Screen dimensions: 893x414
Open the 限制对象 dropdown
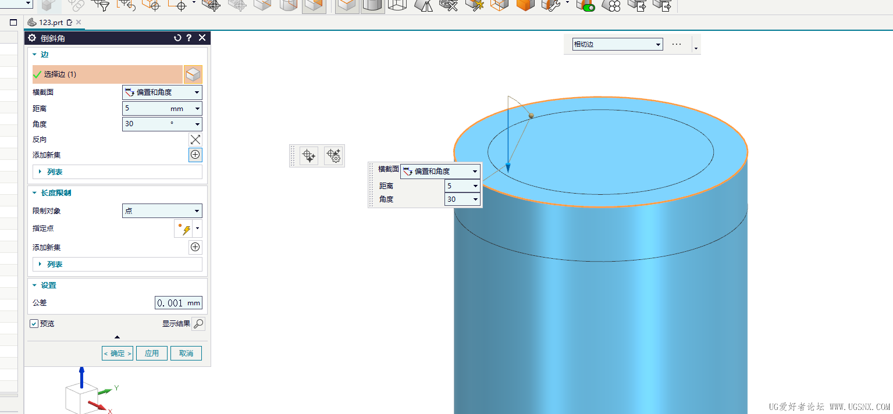click(x=162, y=210)
